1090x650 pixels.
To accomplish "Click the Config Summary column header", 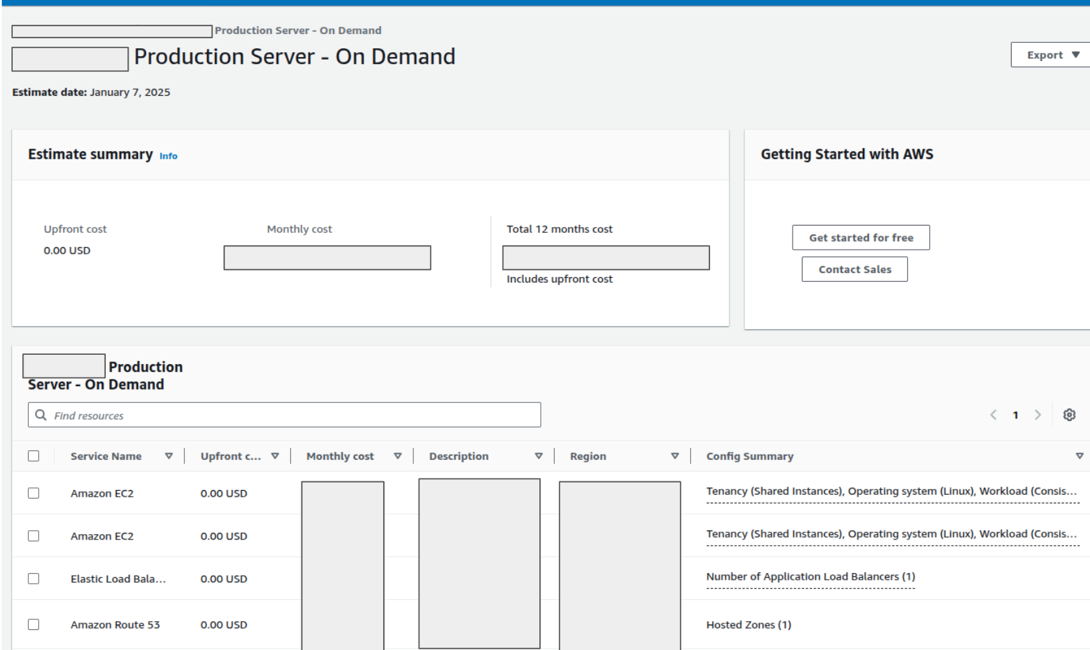I will [x=750, y=456].
